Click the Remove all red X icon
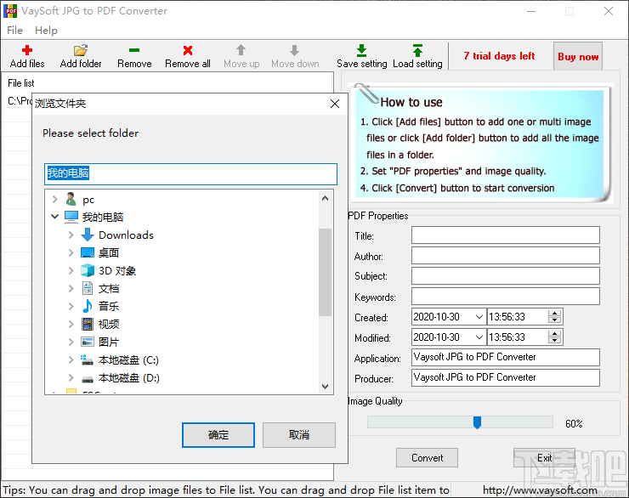This screenshot has width=629, height=498. click(188, 50)
